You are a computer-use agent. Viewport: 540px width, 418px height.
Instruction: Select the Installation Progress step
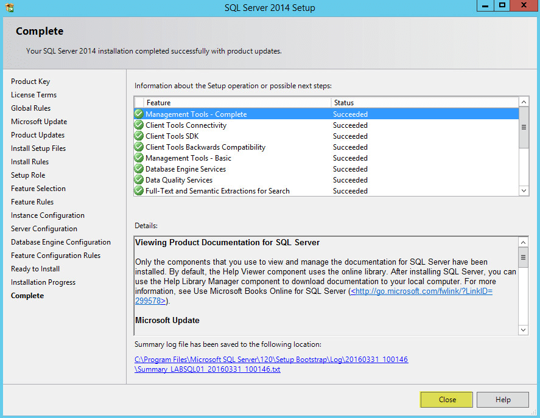coord(43,282)
